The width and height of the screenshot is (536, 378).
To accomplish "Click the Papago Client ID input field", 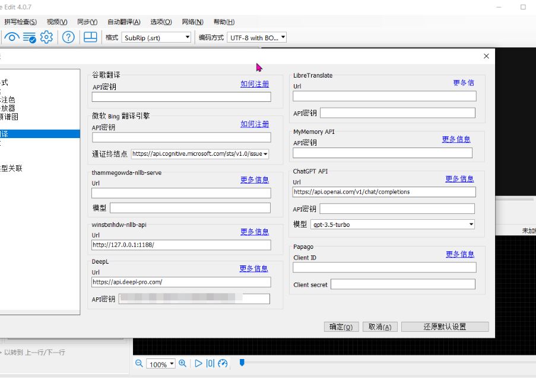I will point(384,268).
